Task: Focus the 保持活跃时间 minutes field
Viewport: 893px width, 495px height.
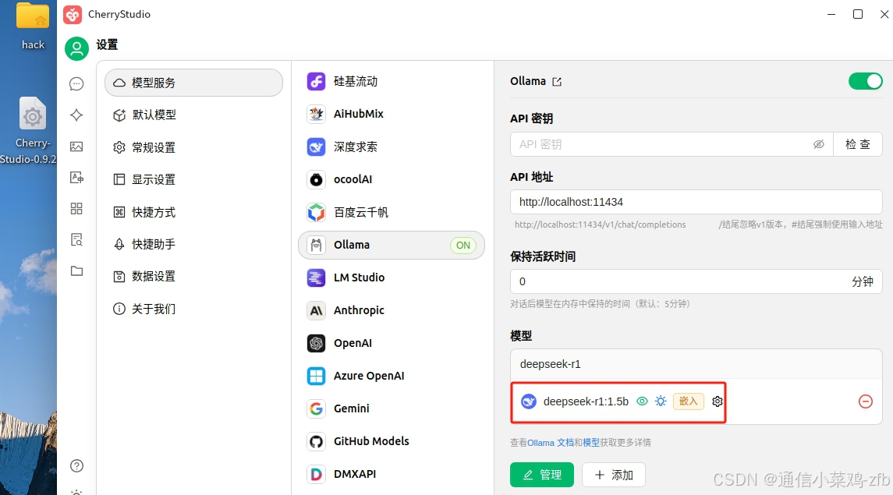Action: coord(696,281)
